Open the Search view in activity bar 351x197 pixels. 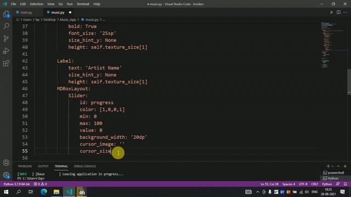6,26
